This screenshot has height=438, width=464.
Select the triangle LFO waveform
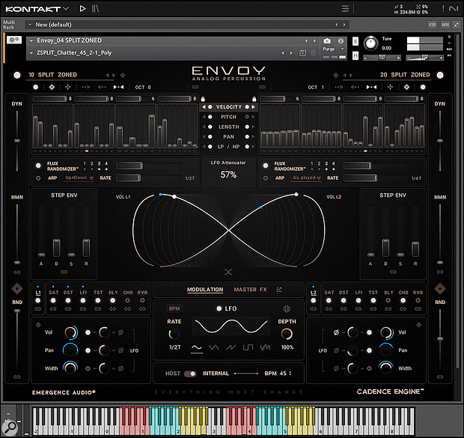(213, 347)
